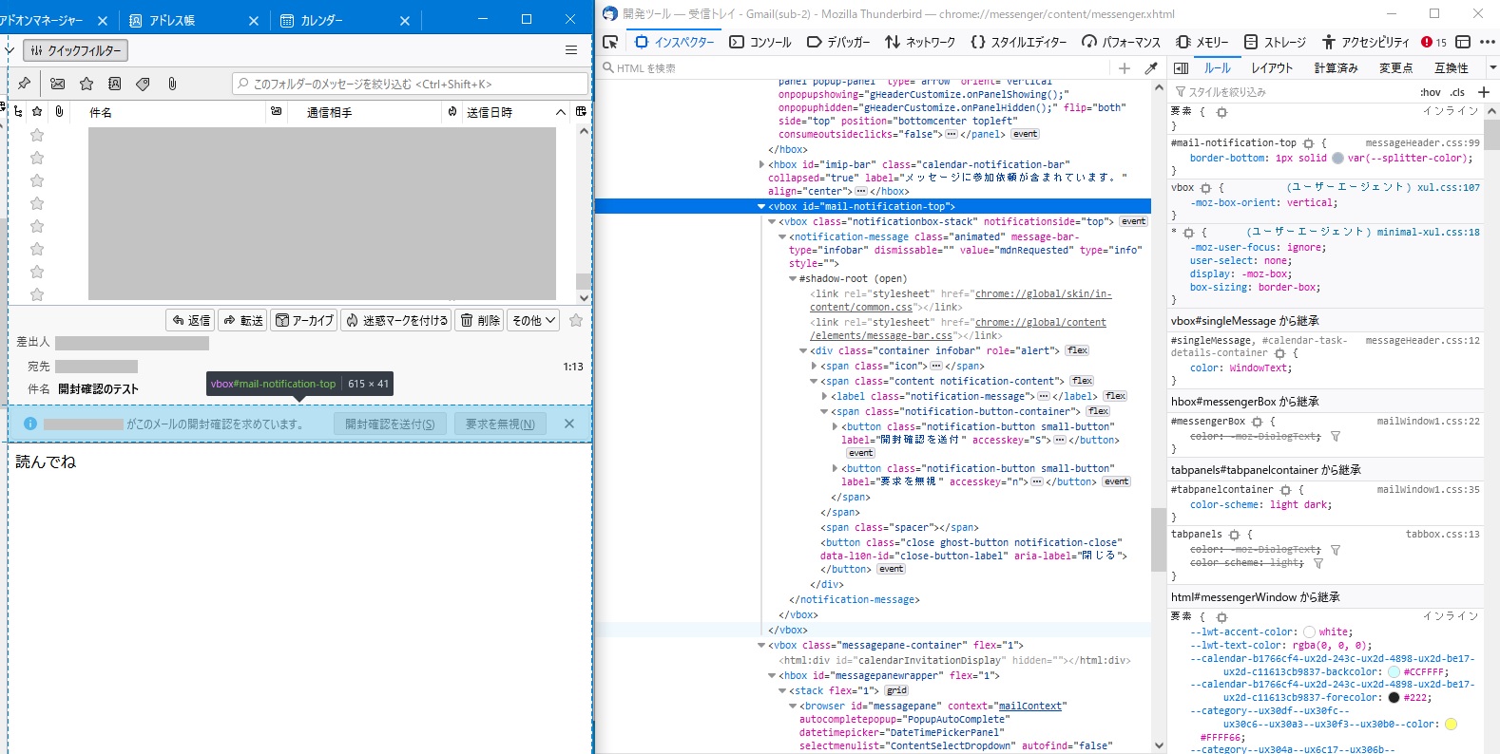Open the レイアウト tab in sidebar

1272,68
